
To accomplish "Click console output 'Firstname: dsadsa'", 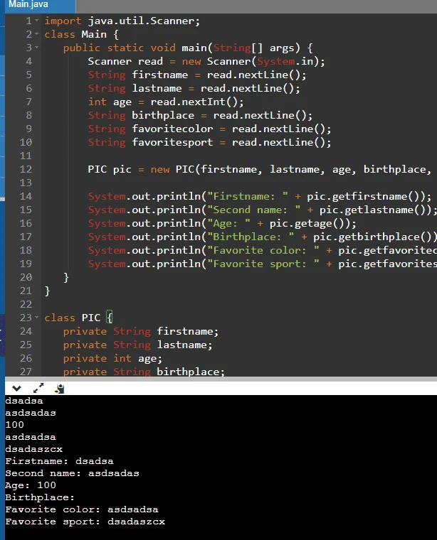I will [59, 461].
